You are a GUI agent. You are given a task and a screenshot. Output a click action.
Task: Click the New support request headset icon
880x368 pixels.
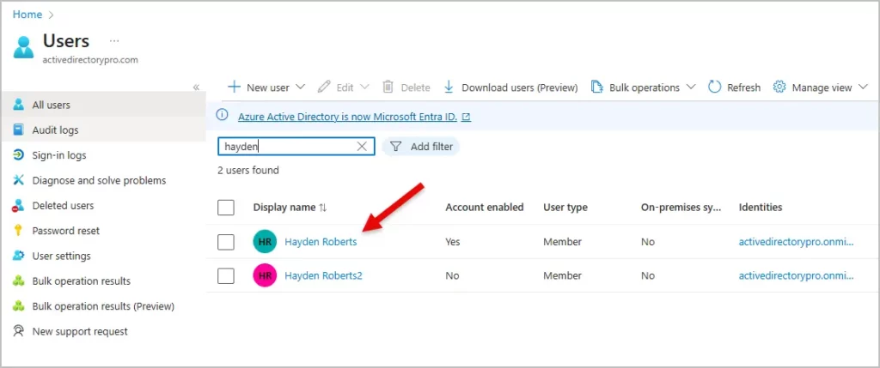click(x=19, y=331)
